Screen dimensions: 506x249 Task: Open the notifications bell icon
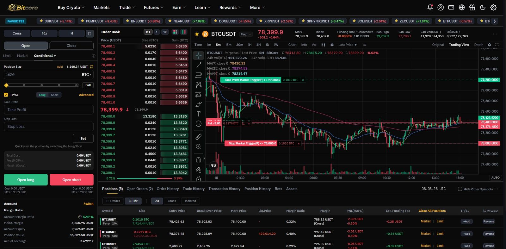click(x=430, y=7)
